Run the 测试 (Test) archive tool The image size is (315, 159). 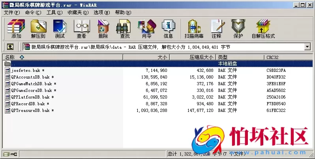[60, 29]
